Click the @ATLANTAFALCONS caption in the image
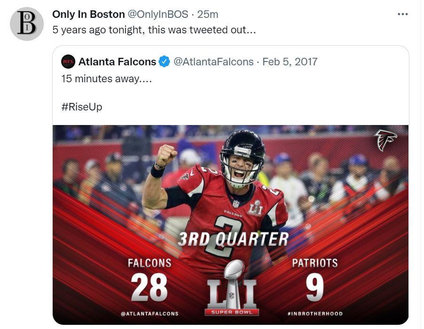This screenshot has height=329, width=424. pyautogui.click(x=150, y=313)
